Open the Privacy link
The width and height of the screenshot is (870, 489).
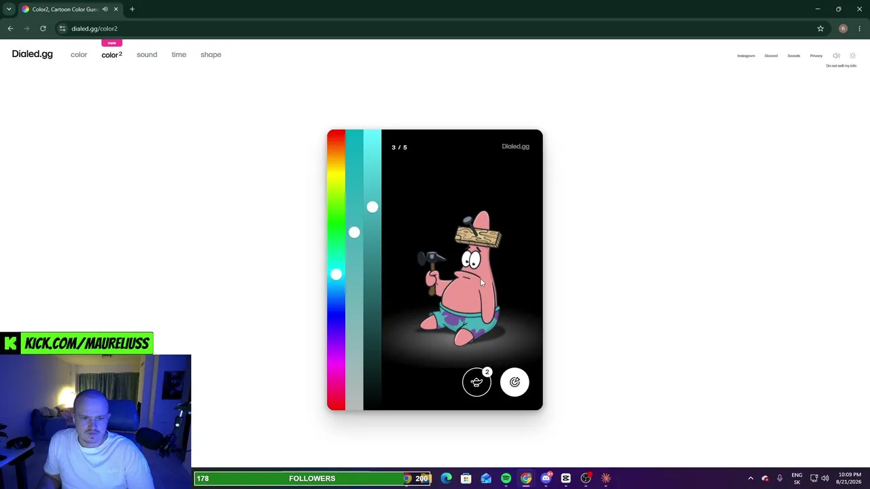816,56
